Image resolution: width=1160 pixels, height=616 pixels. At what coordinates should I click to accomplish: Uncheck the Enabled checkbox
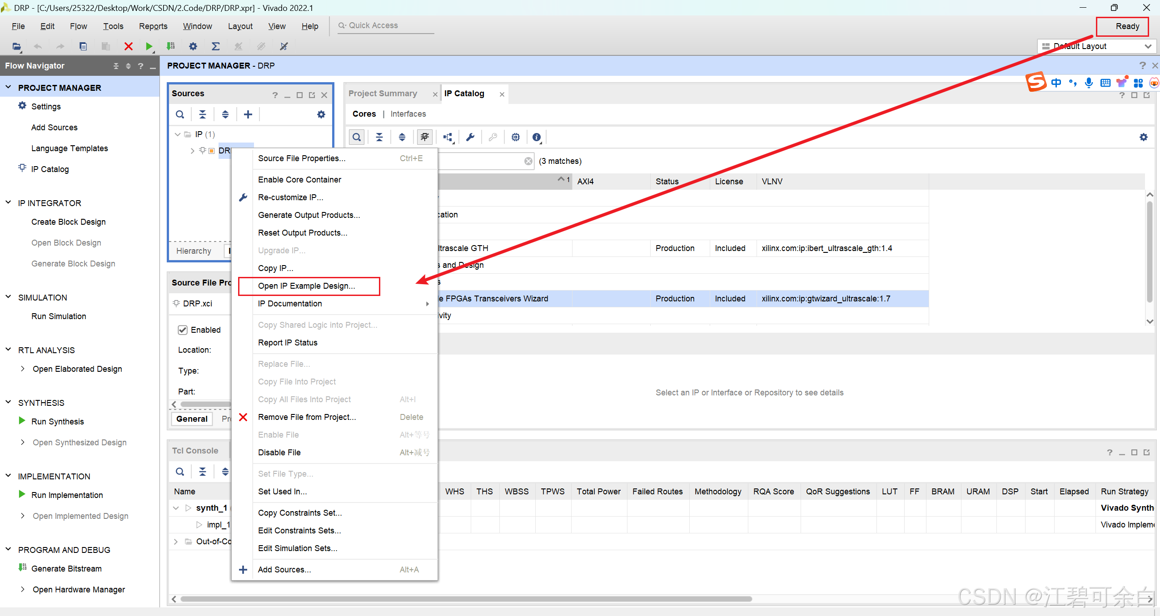click(x=183, y=330)
